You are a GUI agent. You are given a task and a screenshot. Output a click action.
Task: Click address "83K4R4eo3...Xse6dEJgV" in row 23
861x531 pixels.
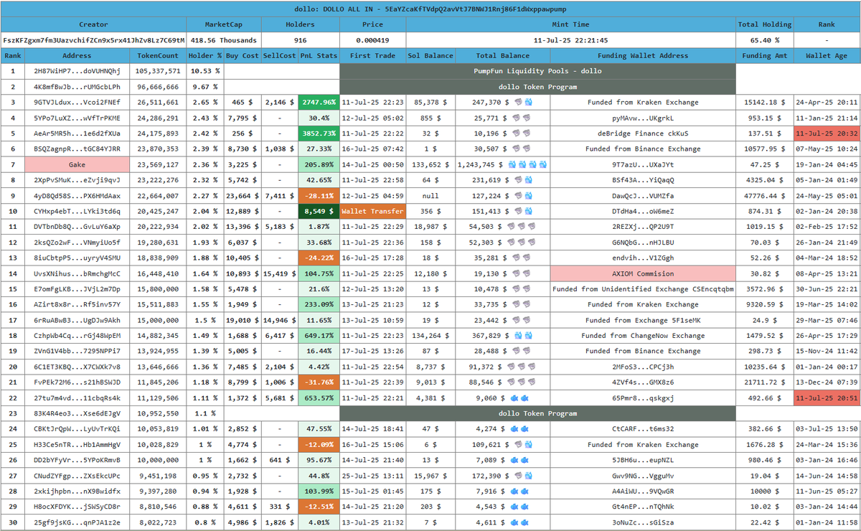pyautogui.click(x=77, y=413)
